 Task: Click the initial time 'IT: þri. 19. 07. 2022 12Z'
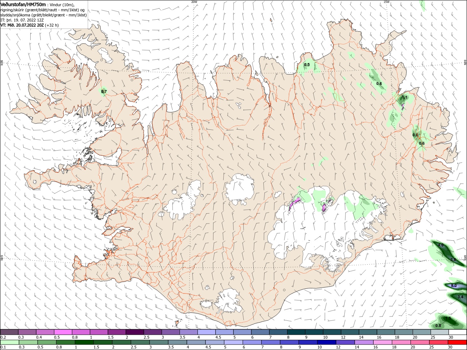[x=23, y=20]
